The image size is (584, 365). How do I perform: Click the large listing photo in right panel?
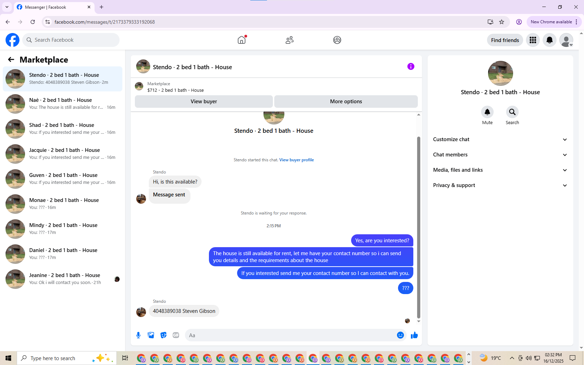click(500, 73)
